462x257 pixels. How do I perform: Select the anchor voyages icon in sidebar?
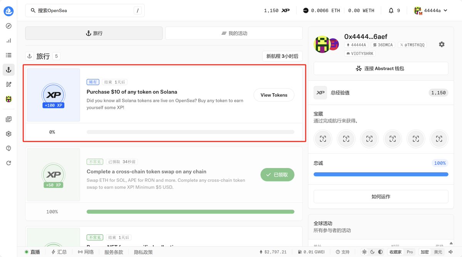click(x=8, y=70)
